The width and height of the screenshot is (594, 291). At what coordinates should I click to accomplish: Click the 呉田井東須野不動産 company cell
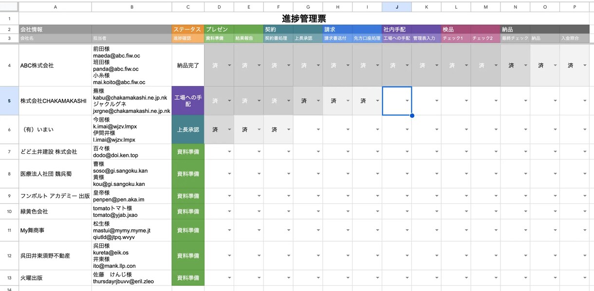pyautogui.click(x=55, y=255)
